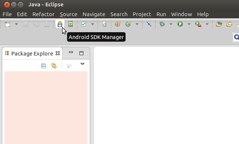
Task: Open the Android SDK Manager icon
Action: tap(60, 24)
